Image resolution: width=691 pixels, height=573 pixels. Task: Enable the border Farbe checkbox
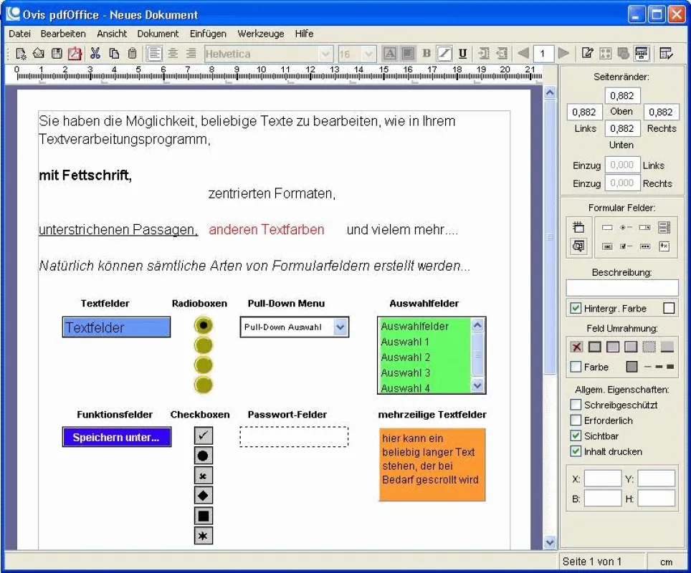[x=576, y=367]
